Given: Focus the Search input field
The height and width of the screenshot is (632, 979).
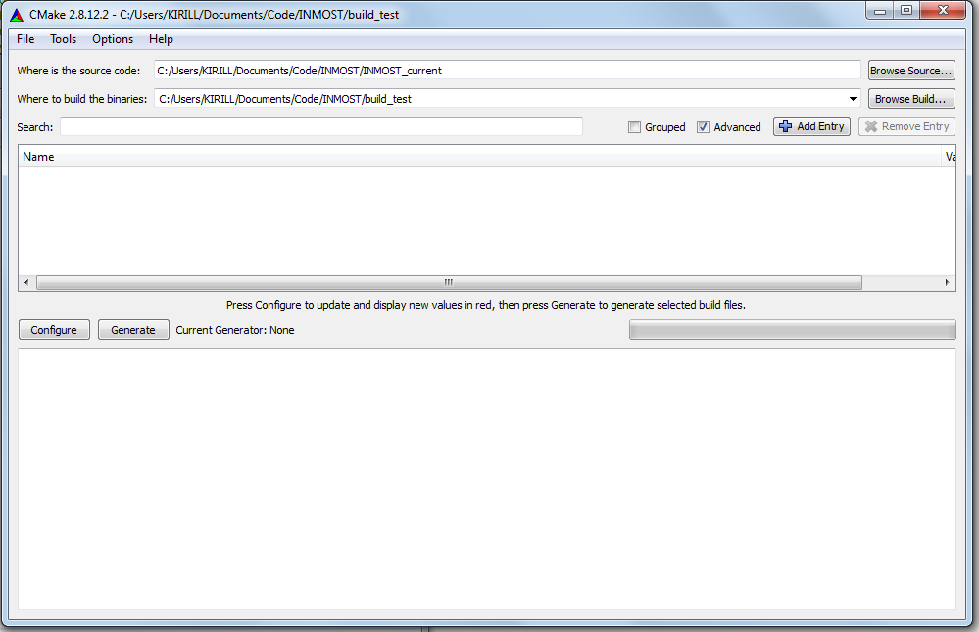Looking at the screenshot, I should coord(320,126).
